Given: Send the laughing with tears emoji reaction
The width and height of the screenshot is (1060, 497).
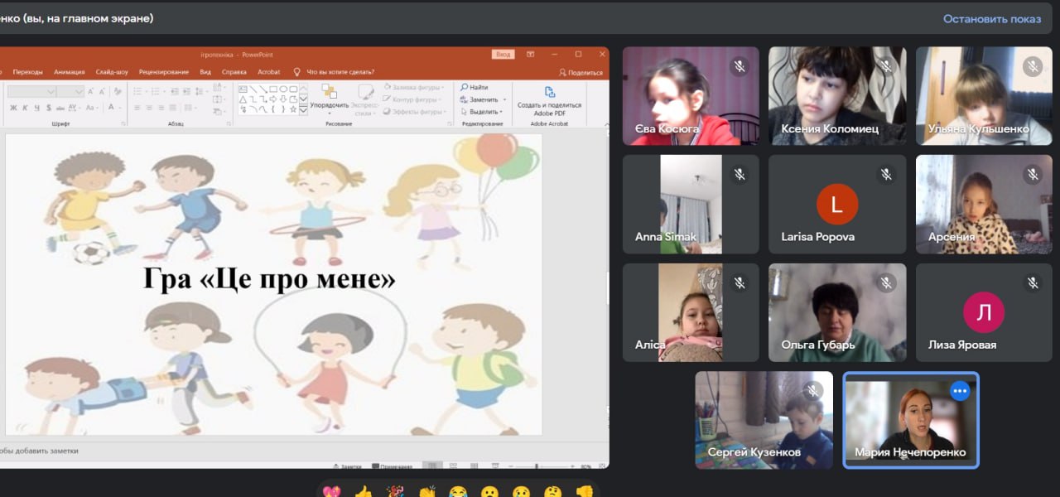Looking at the screenshot, I should tap(457, 491).
